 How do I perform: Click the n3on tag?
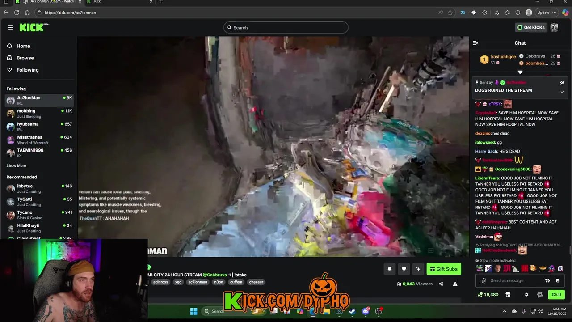point(219,282)
